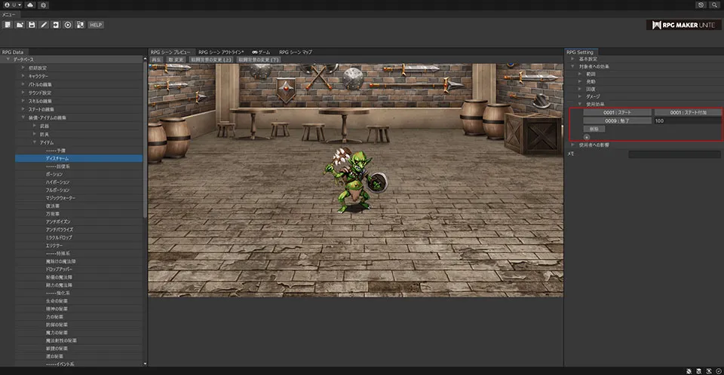
Task: Select the pencil edit tool icon
Action: (x=44, y=25)
